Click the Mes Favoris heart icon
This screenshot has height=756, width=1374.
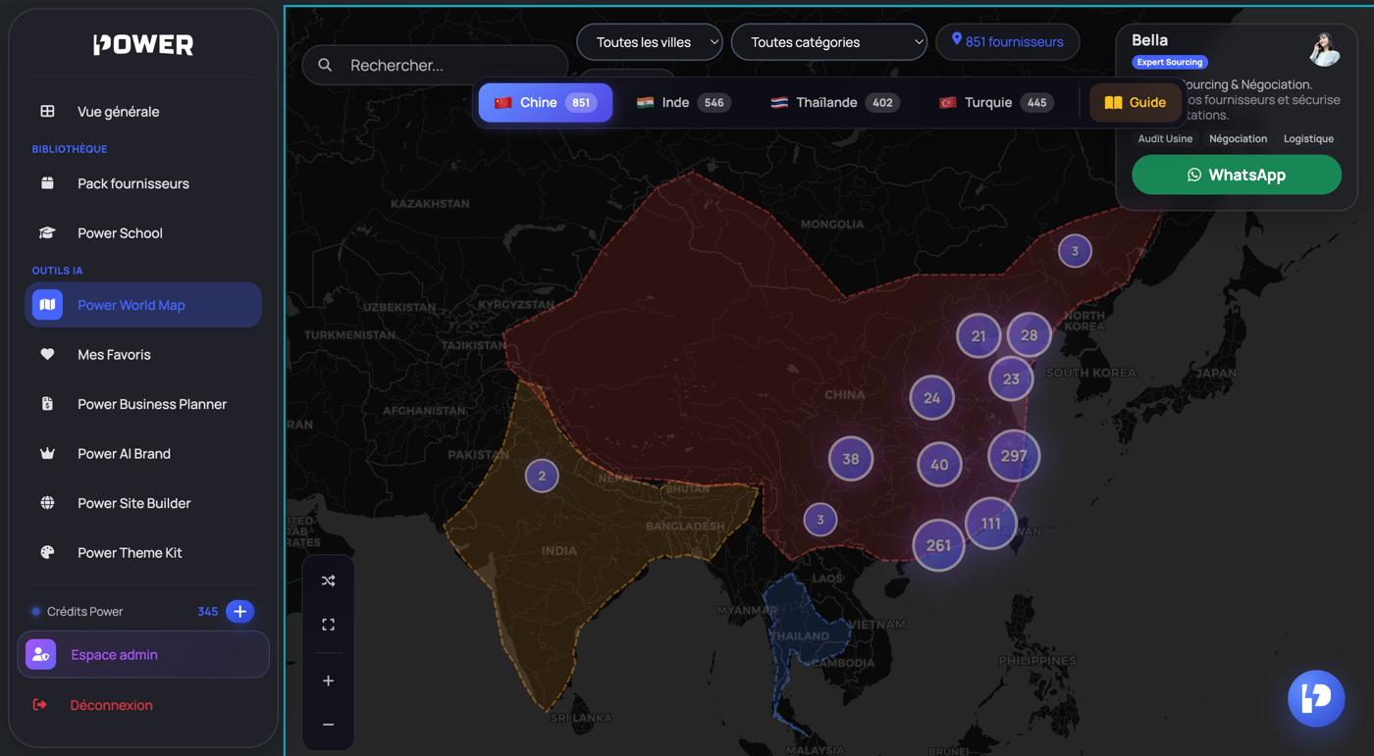coord(47,354)
